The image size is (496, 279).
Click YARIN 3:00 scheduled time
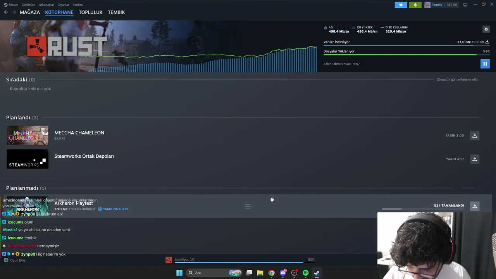click(x=455, y=136)
